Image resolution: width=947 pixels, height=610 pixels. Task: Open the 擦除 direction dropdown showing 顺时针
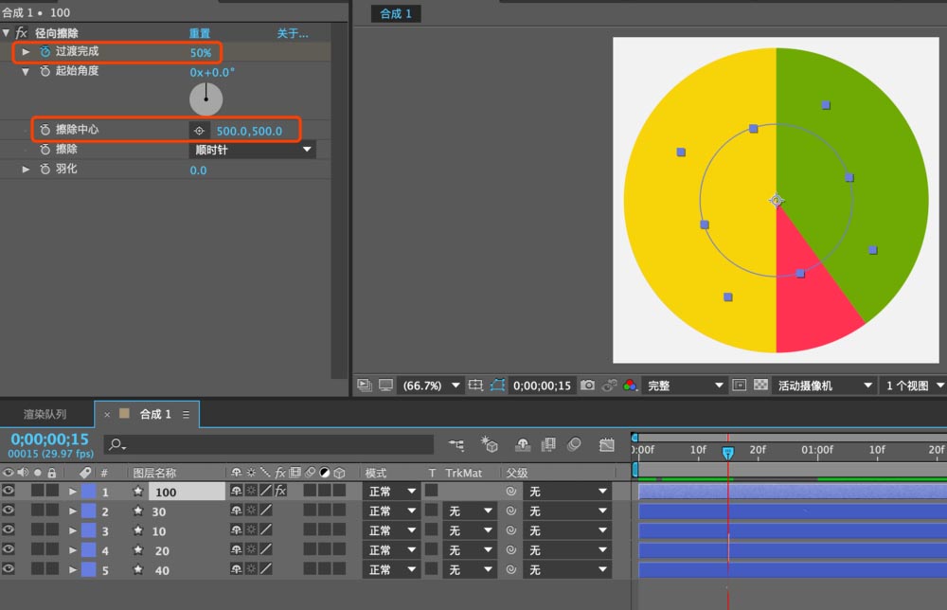point(253,150)
